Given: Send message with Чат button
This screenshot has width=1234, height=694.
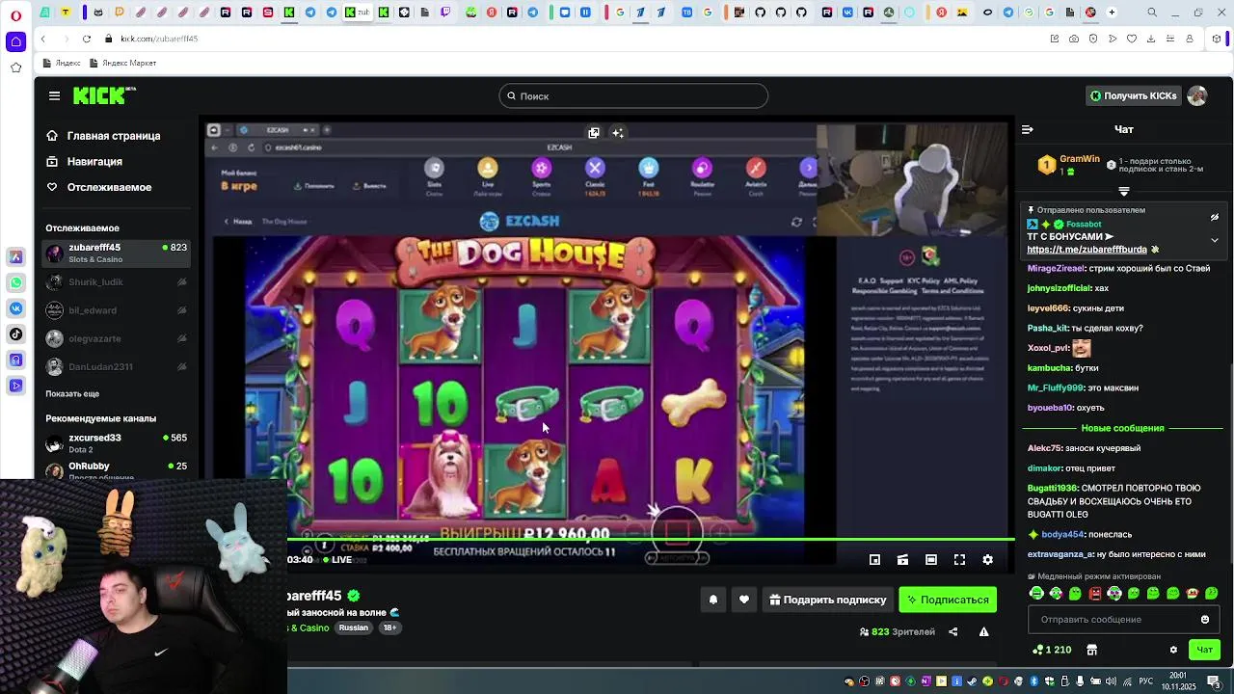Looking at the screenshot, I should click(x=1205, y=650).
